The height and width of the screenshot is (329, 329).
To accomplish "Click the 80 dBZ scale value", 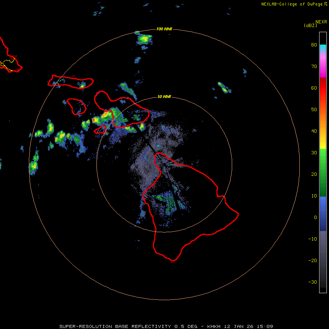I will 314,45.
